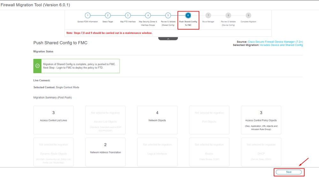The height and width of the screenshot is (177, 319).
Task: Click step 5 Review & Validate Shared Config circle
Action: click(x=168, y=15)
